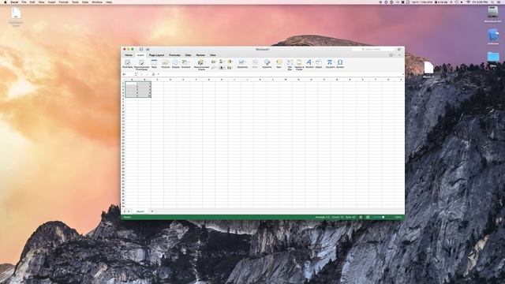
Task: Open the insert function fx button
Action: (153, 74)
